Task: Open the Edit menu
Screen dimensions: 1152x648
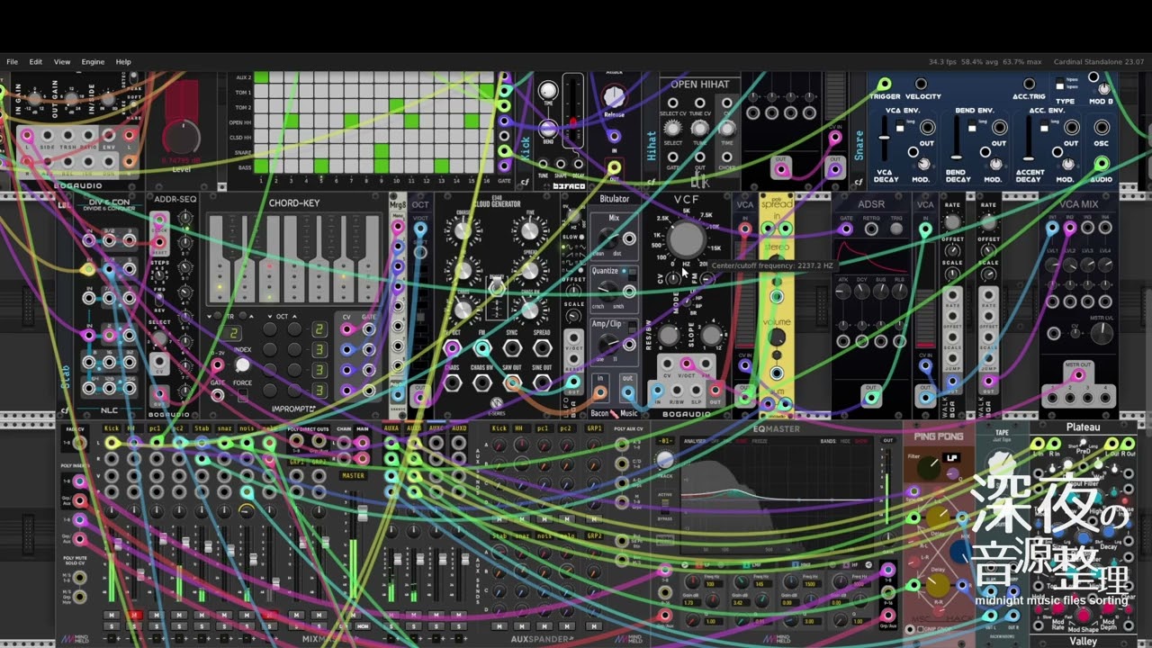Action: pyautogui.click(x=36, y=62)
